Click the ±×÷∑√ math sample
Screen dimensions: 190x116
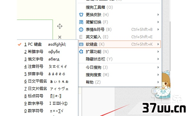click(56, 111)
